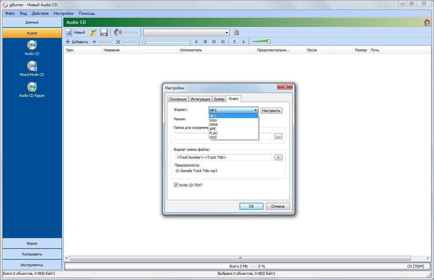Open the Audio CD project icon
Image resolution: width=434 pixels, height=280 pixels.
pyautogui.click(x=32, y=48)
